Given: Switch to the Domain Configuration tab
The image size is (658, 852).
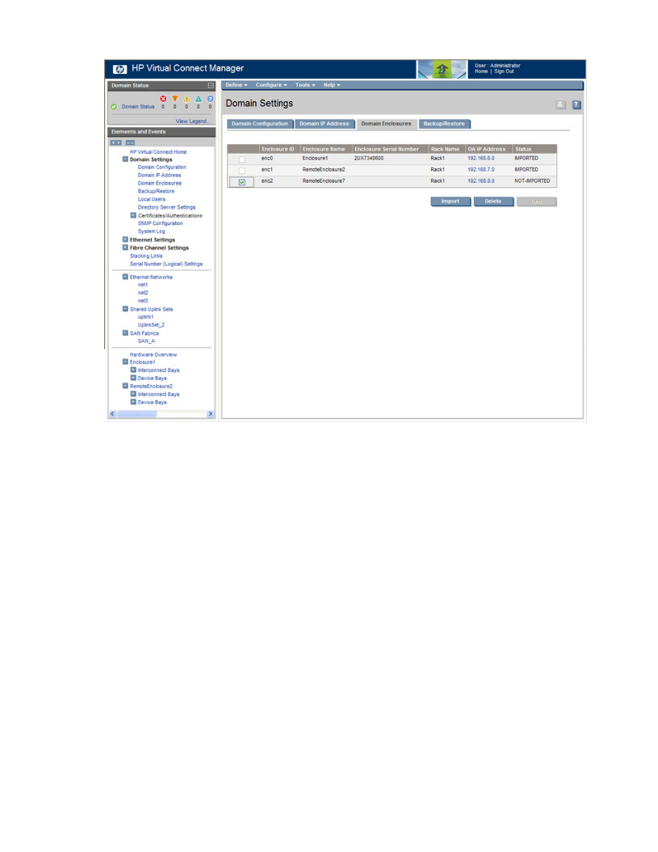Looking at the screenshot, I should point(260,124).
